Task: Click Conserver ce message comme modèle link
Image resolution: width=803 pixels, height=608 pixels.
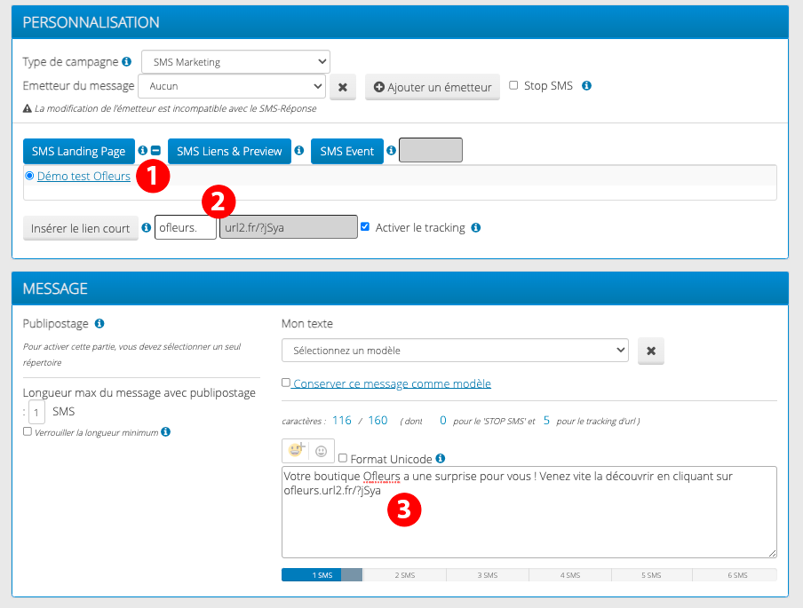Action: (x=392, y=383)
